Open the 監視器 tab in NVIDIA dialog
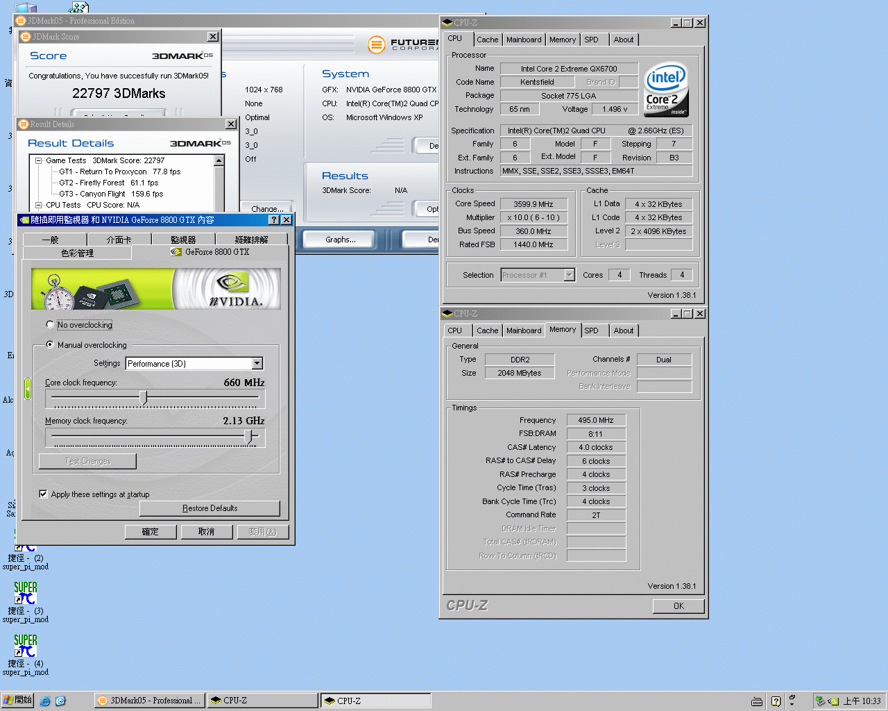This screenshot has height=711, width=888. coord(183,240)
